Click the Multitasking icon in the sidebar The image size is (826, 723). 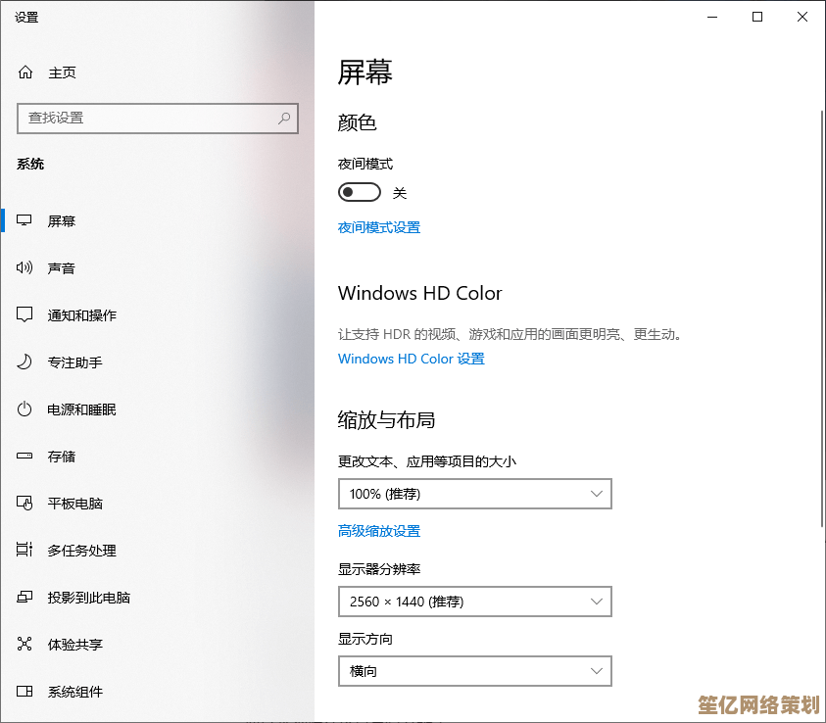click(x=25, y=551)
